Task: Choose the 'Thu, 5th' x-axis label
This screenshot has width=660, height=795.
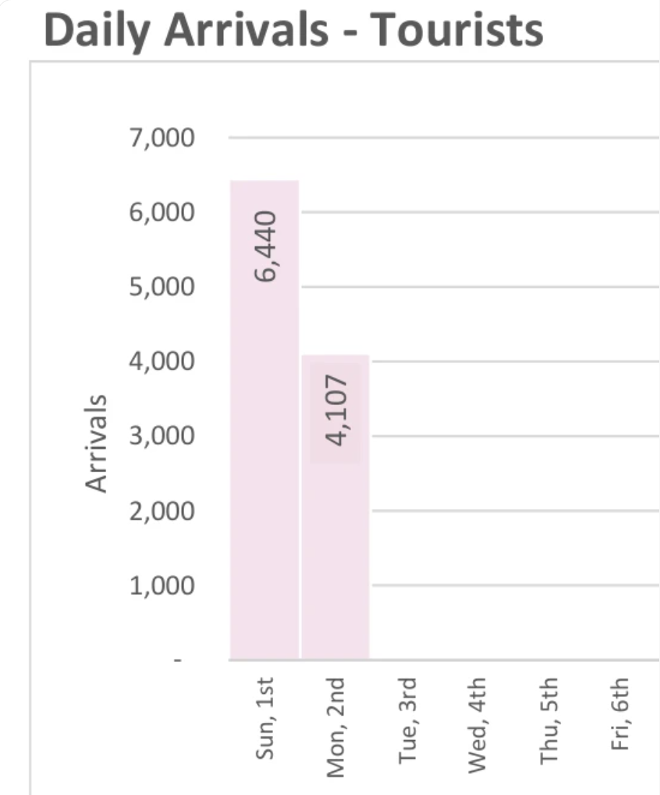Action: [550, 721]
